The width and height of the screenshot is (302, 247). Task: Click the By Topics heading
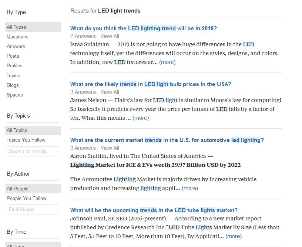18,116
